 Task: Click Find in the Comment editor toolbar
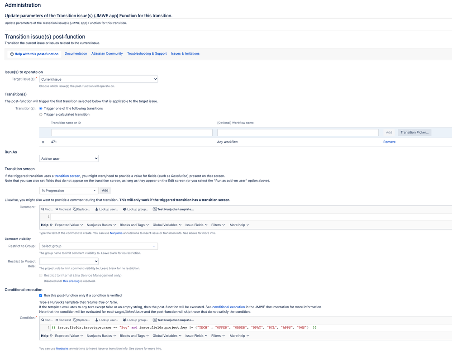[x=47, y=210]
